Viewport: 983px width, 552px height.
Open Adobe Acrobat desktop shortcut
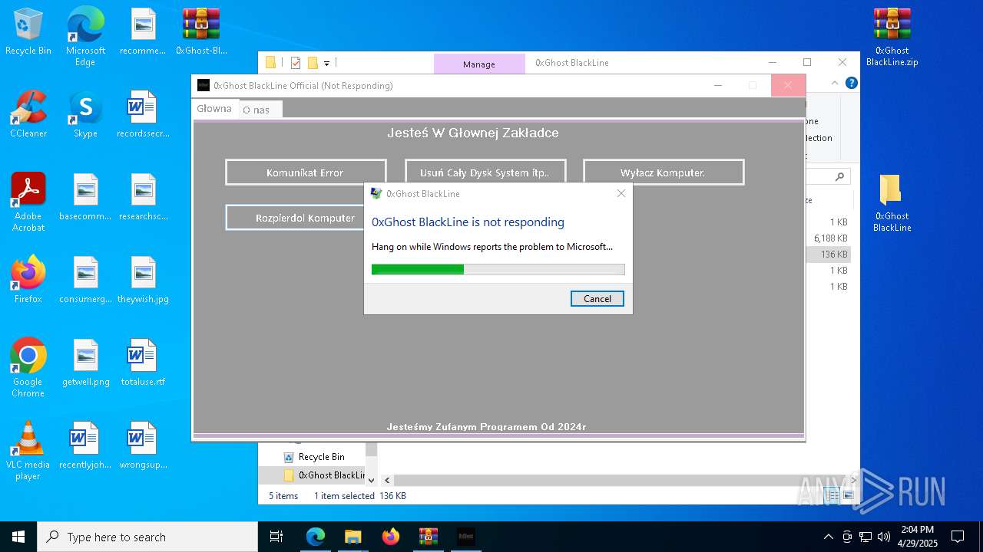(28, 202)
